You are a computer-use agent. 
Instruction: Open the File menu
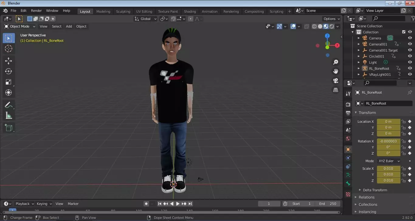(13, 11)
